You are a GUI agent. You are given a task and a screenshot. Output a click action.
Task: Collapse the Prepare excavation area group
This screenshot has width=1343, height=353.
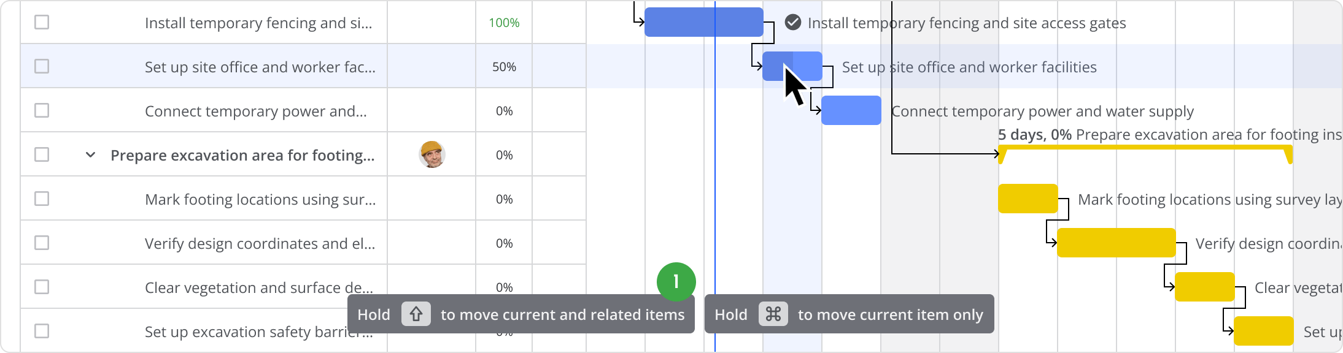(x=90, y=155)
